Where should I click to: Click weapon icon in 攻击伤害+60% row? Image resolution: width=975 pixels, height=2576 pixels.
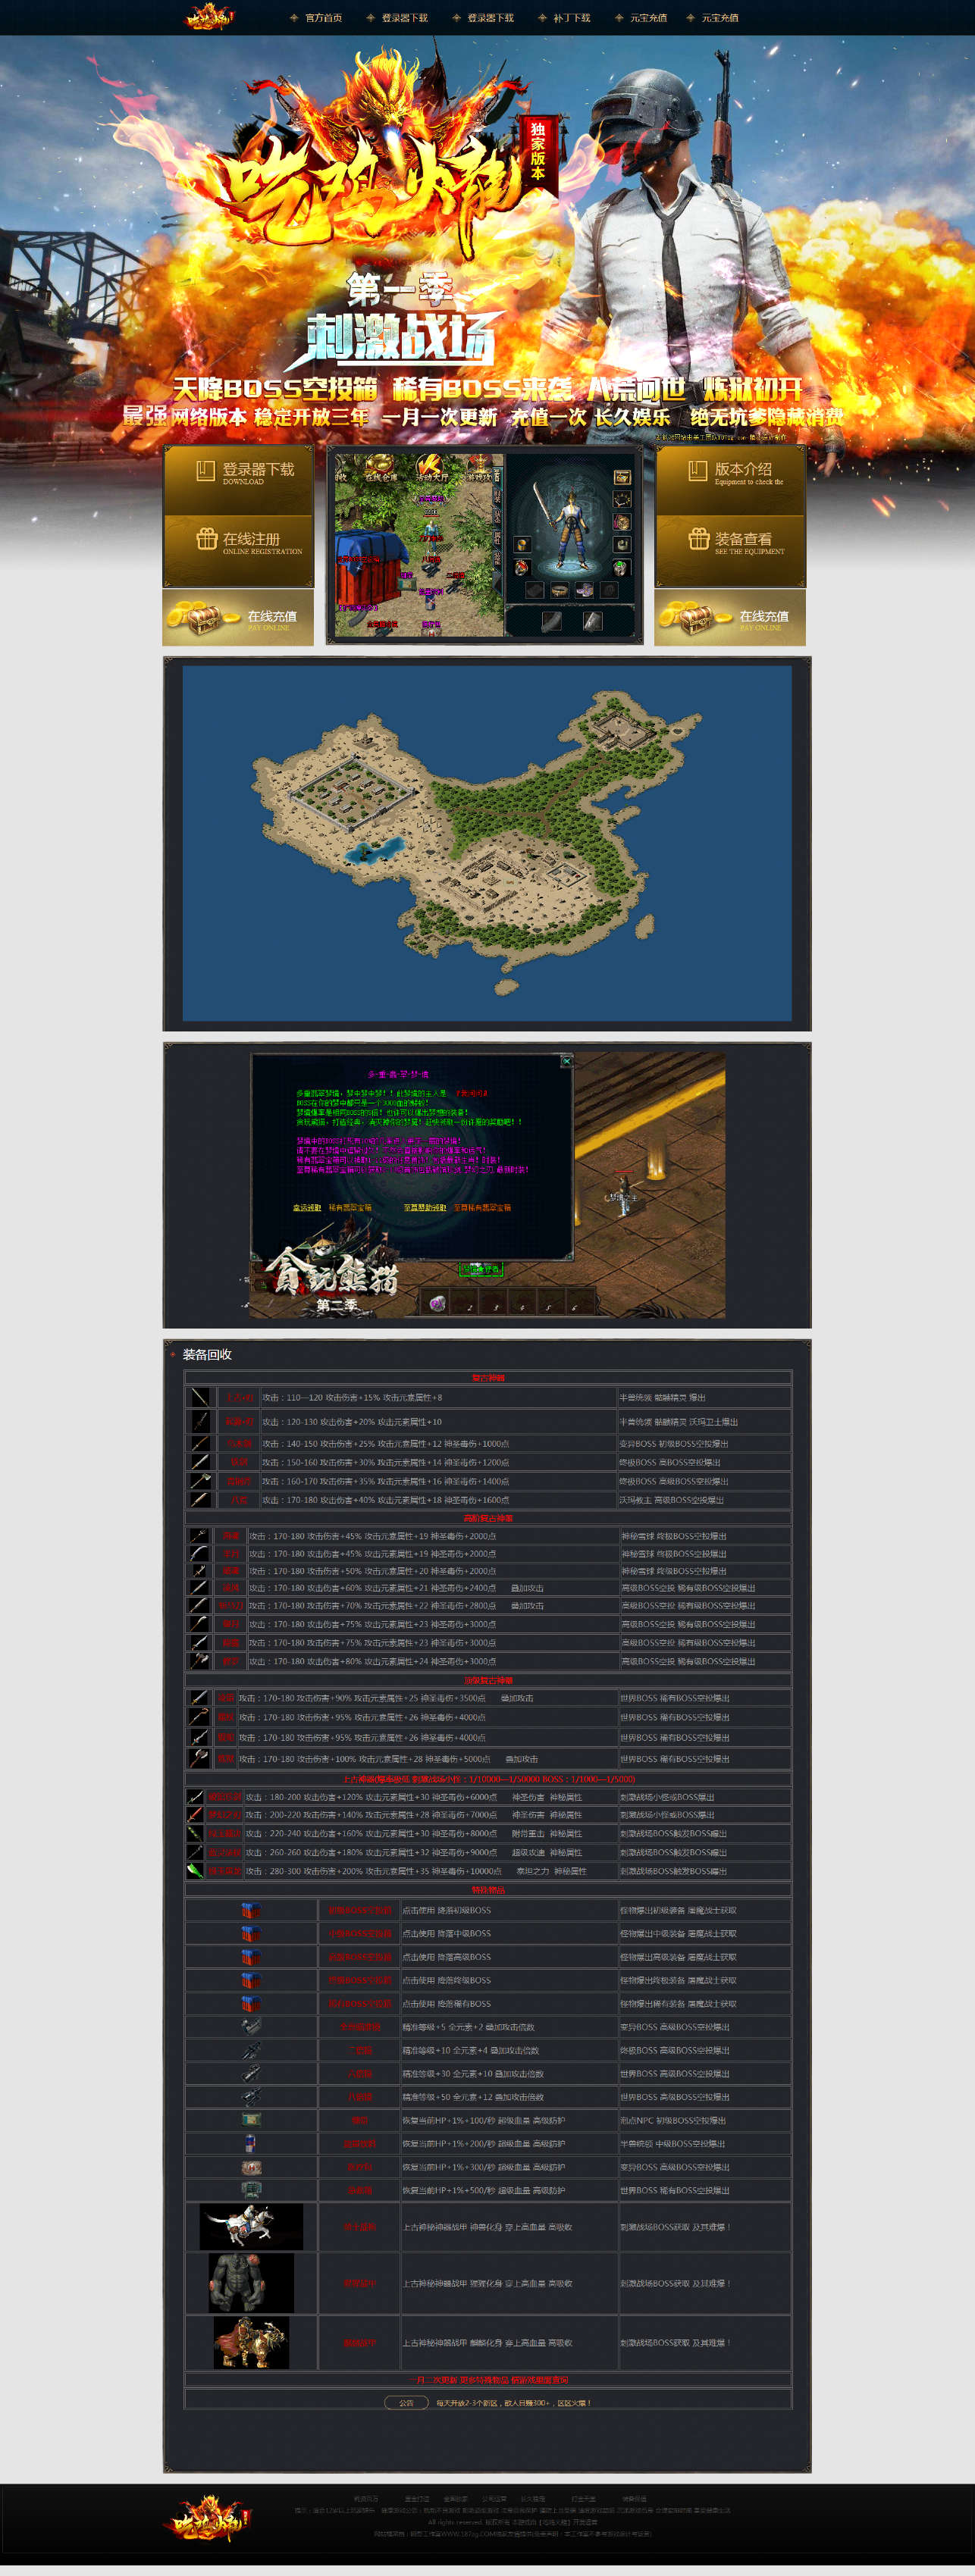tap(200, 1587)
